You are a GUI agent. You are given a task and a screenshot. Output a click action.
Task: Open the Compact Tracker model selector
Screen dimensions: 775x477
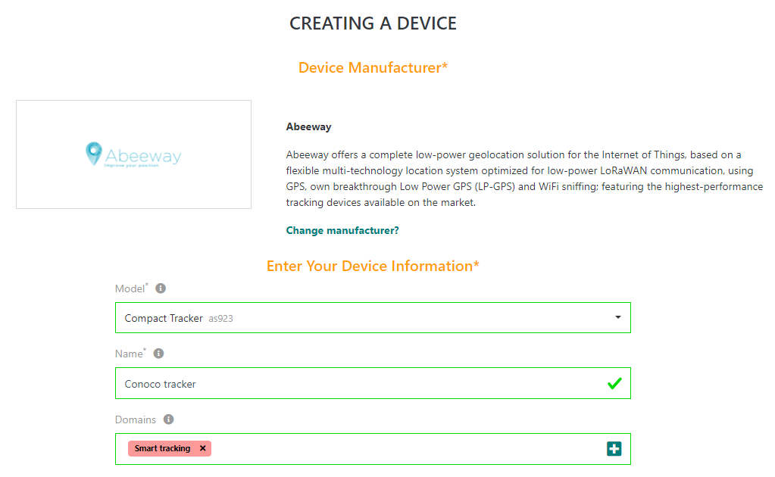(364, 318)
